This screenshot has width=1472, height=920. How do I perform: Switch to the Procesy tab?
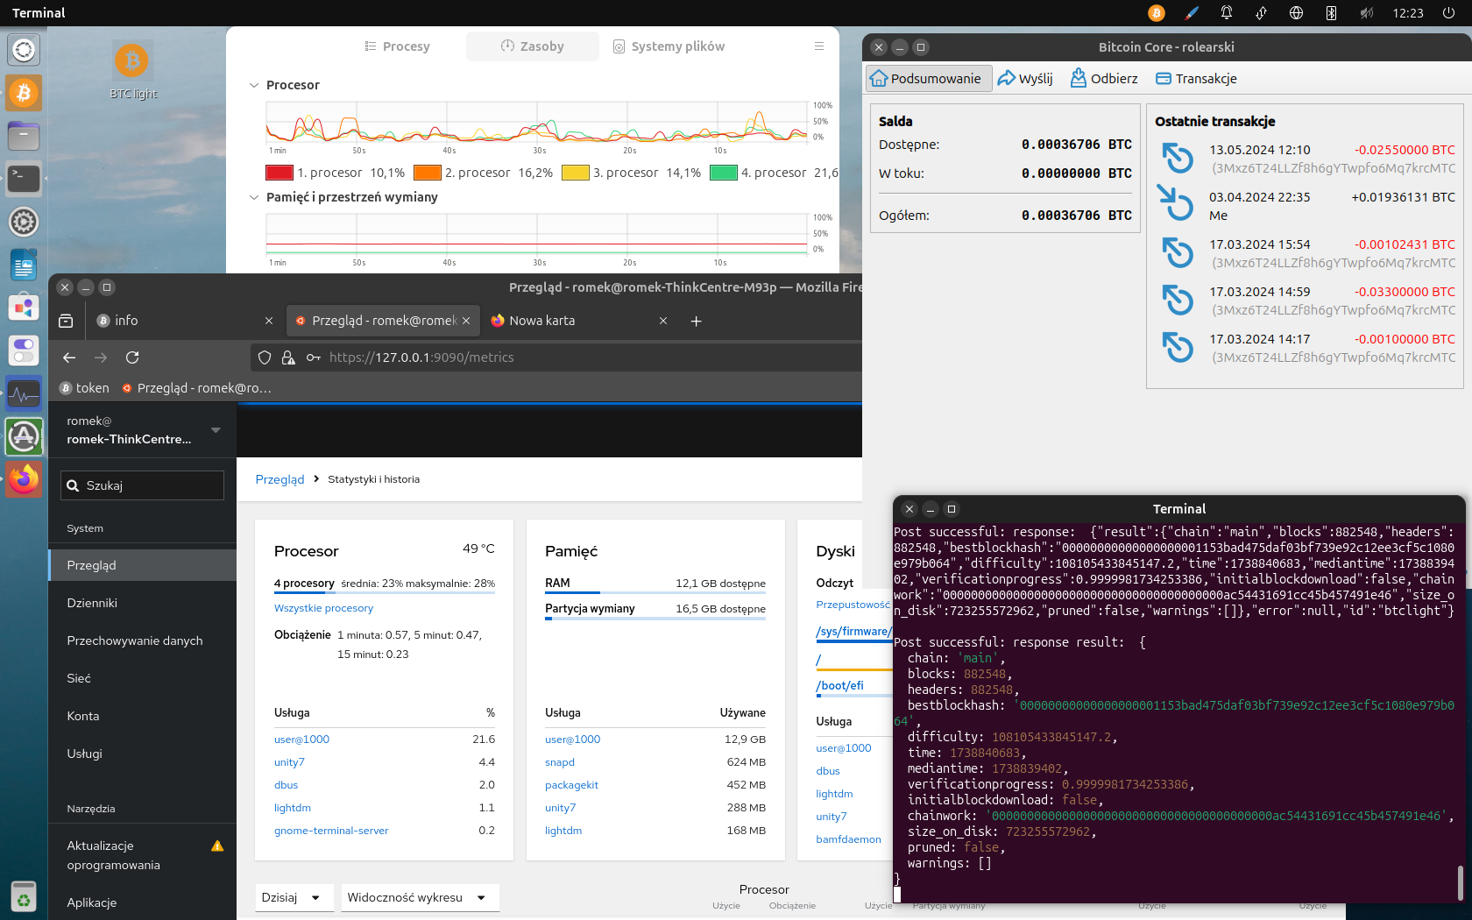pyautogui.click(x=398, y=46)
